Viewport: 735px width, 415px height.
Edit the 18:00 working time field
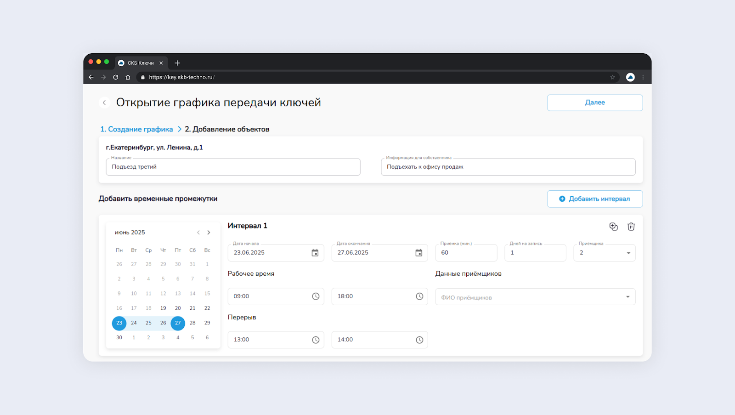(x=380, y=296)
